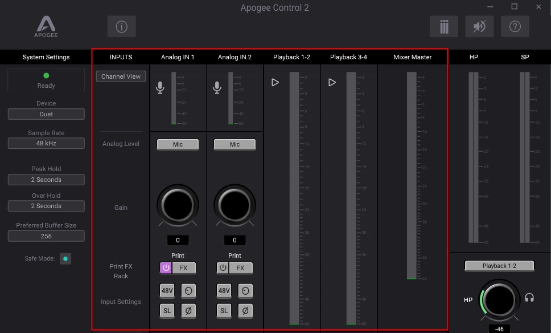551x333 pixels.
Task: Open FX rack for Analog IN 1
Action: click(x=184, y=268)
